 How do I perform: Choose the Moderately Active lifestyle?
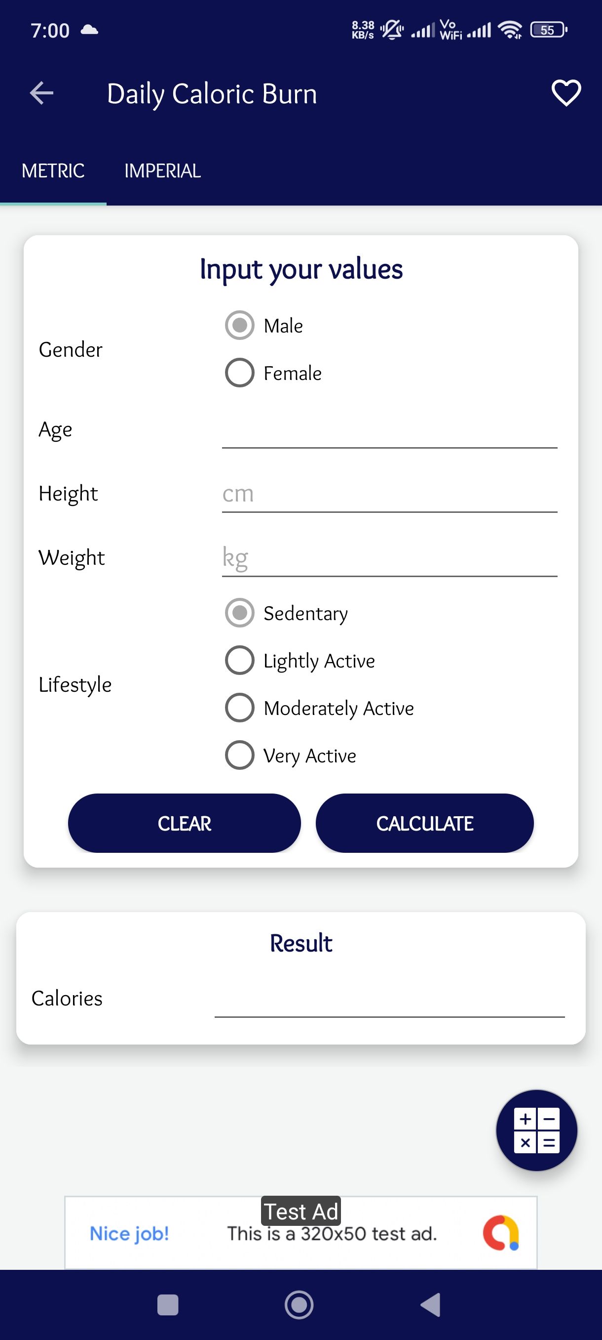click(239, 708)
